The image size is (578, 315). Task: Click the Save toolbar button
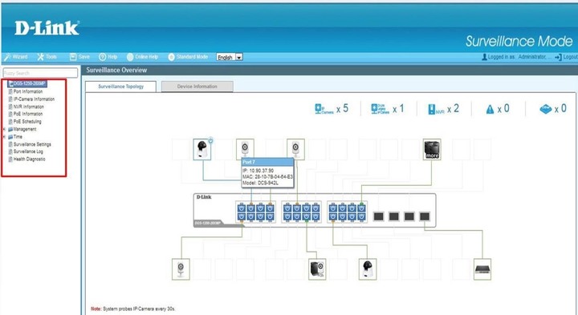[x=80, y=57]
